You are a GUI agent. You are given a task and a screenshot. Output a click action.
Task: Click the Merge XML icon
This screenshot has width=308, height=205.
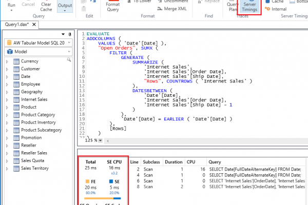click(160, 9)
